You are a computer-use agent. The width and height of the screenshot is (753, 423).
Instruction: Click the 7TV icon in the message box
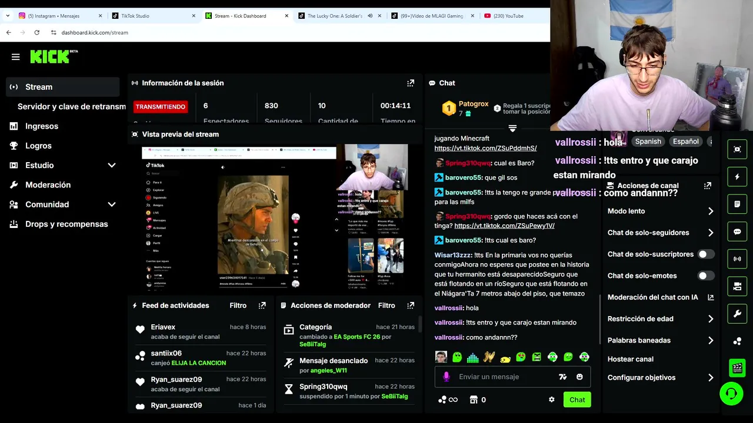[562, 377]
